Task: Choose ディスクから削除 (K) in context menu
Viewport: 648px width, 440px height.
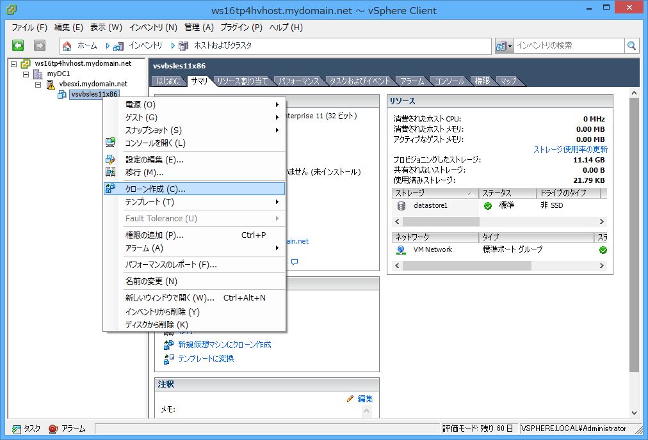Action: pos(194,325)
